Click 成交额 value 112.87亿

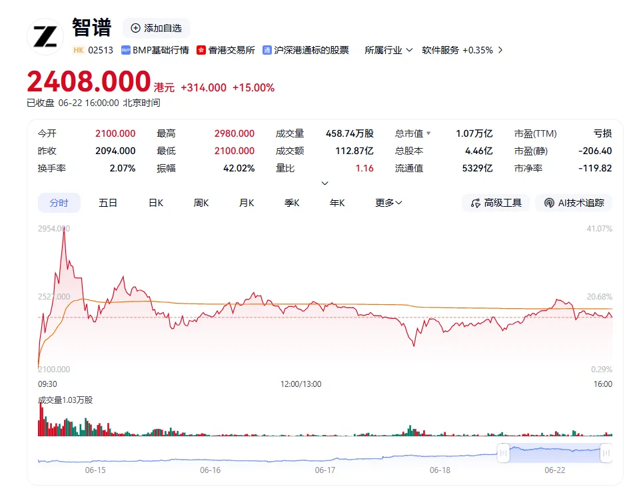coord(354,151)
